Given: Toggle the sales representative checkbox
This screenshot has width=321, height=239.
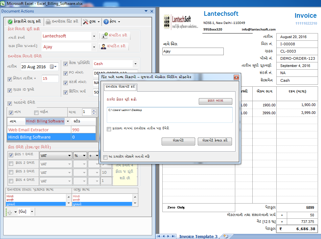Looking at the screenshot, I should point(65,64).
